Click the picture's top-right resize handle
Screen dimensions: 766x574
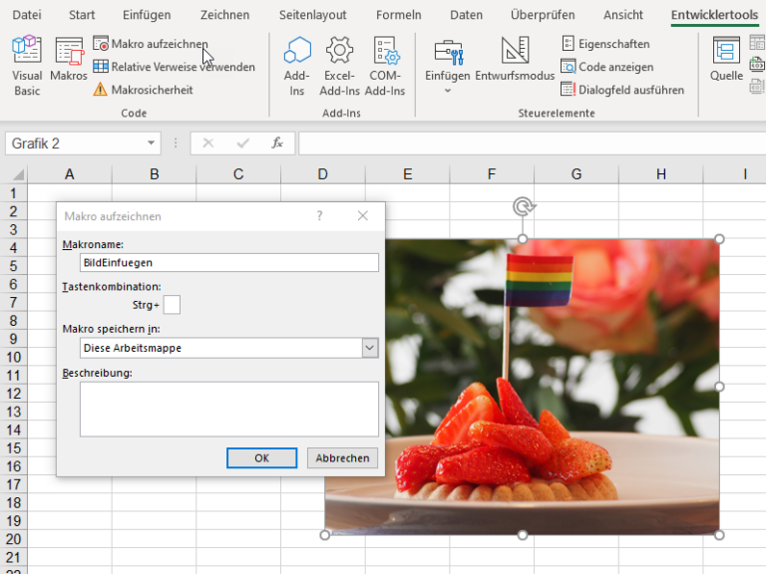click(719, 239)
